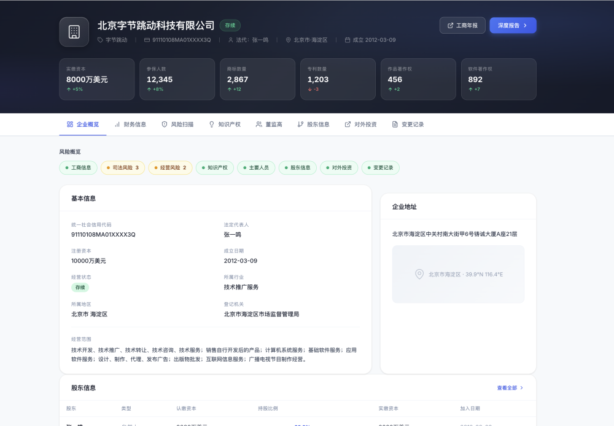Click the external link icon in 工商年报

(450, 25)
